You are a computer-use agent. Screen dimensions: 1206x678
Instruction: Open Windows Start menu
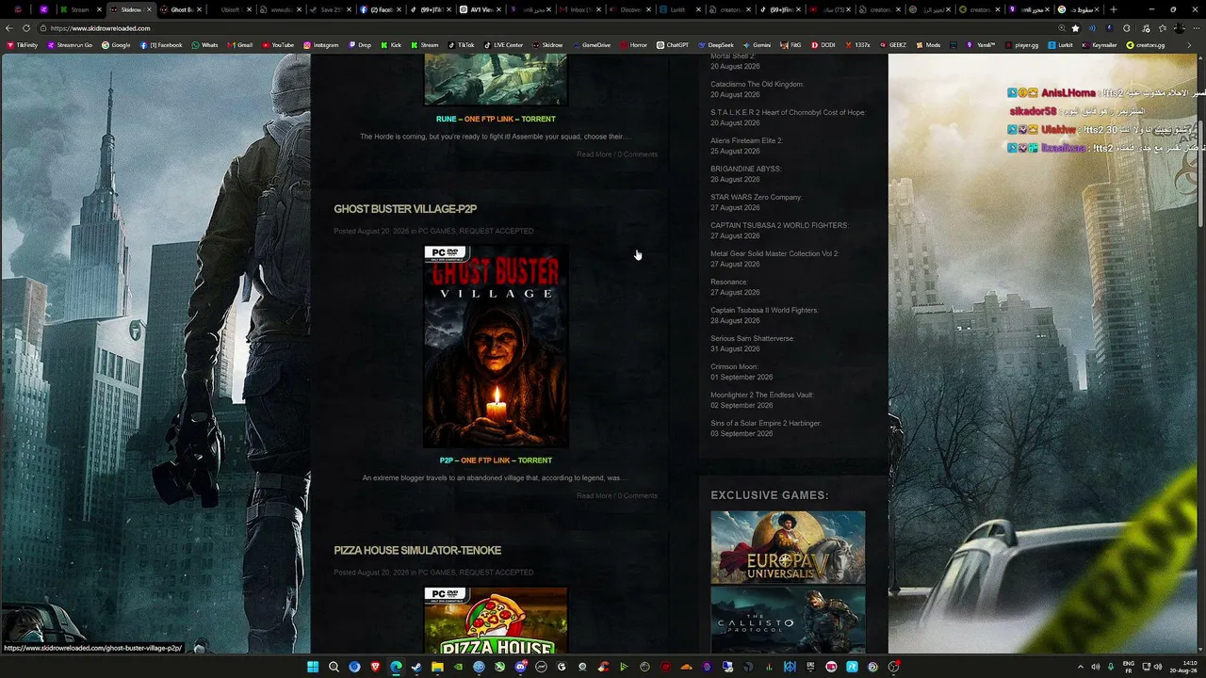313,667
